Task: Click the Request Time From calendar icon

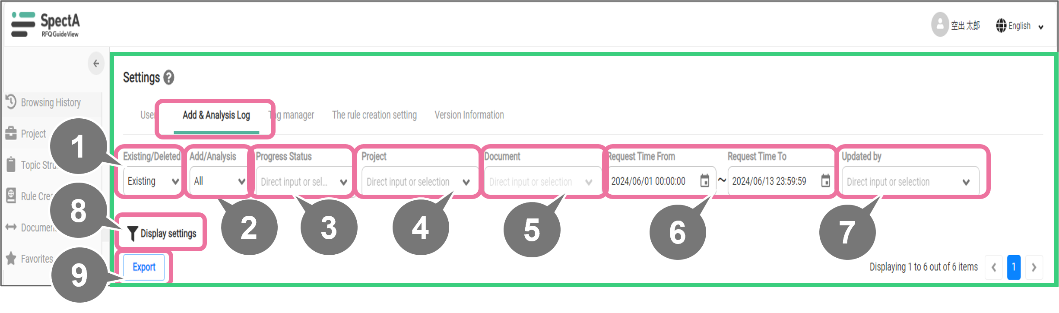Action: tap(704, 181)
